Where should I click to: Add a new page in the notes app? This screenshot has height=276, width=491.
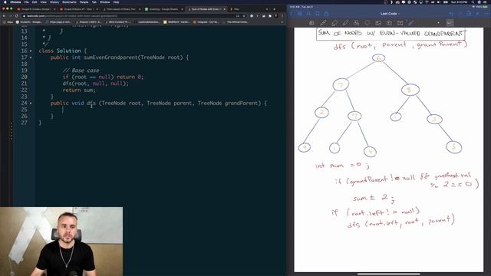pos(469,14)
